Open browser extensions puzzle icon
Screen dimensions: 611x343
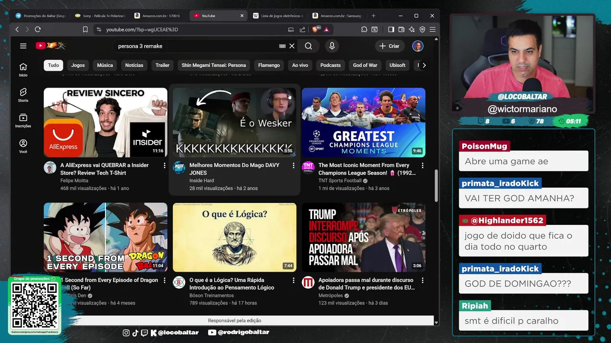(x=364, y=30)
